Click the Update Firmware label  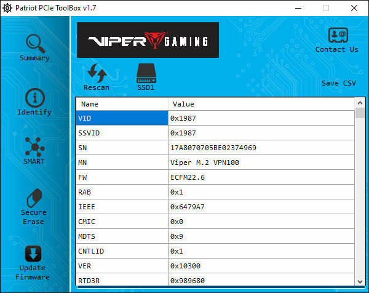(x=33, y=273)
